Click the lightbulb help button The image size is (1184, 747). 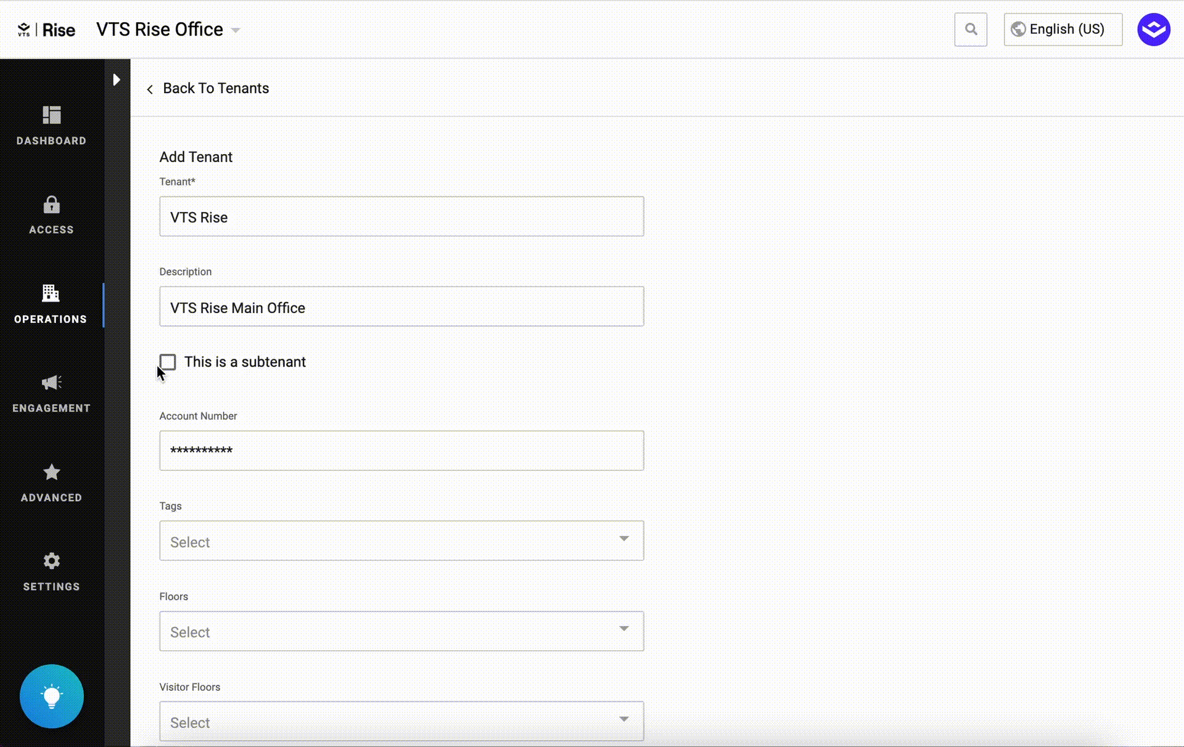52,696
